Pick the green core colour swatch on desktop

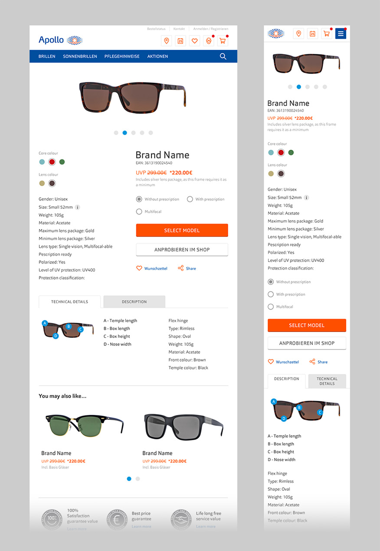tap(62, 162)
